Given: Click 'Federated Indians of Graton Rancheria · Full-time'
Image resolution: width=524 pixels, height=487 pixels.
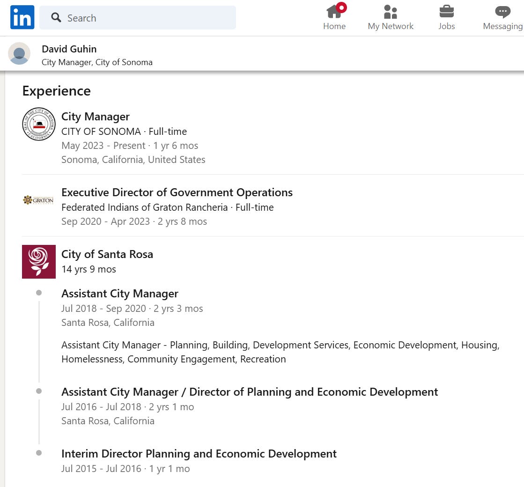Looking at the screenshot, I should coord(168,207).
